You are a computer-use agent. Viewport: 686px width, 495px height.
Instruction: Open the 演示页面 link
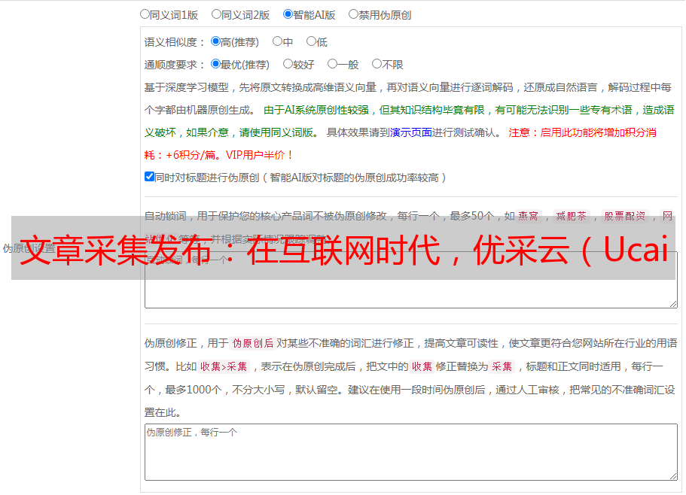click(411, 132)
